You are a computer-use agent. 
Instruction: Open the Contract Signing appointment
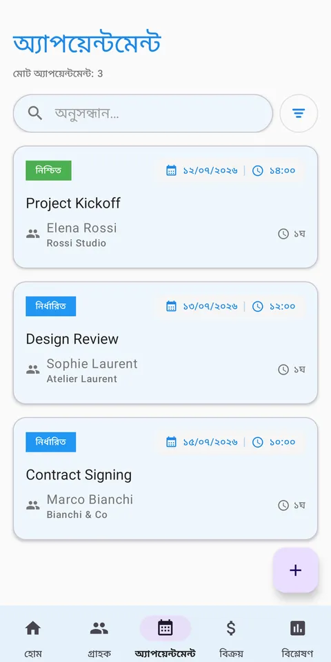165,479
